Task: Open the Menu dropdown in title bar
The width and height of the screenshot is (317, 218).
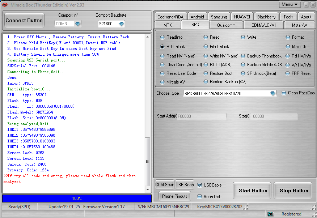Action: [289, 4]
